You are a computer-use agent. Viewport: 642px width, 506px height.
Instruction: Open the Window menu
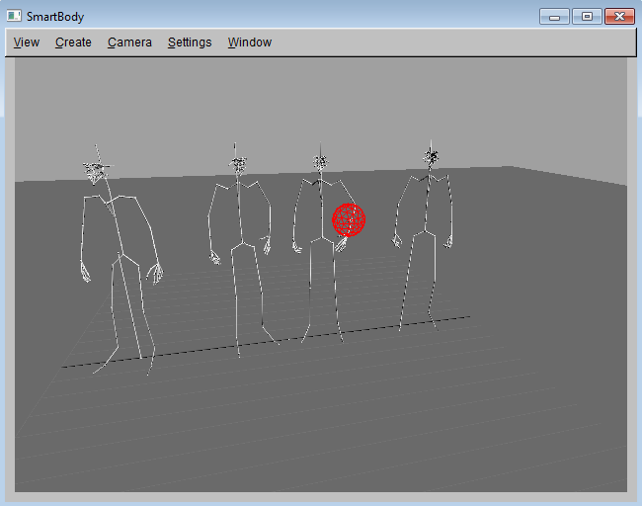coord(250,42)
